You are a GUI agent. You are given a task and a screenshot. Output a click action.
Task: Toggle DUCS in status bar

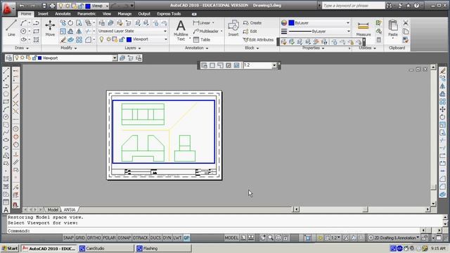tap(155, 238)
